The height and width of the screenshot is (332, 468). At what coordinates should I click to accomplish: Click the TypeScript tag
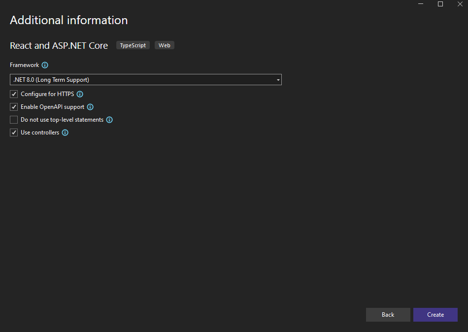click(133, 45)
